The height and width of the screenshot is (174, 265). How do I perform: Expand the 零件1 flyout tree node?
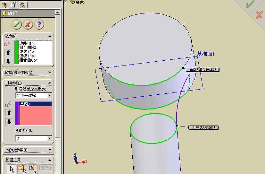66,2
